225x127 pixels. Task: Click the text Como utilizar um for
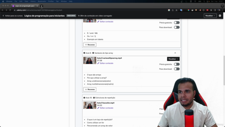pyautogui.click(x=95, y=123)
